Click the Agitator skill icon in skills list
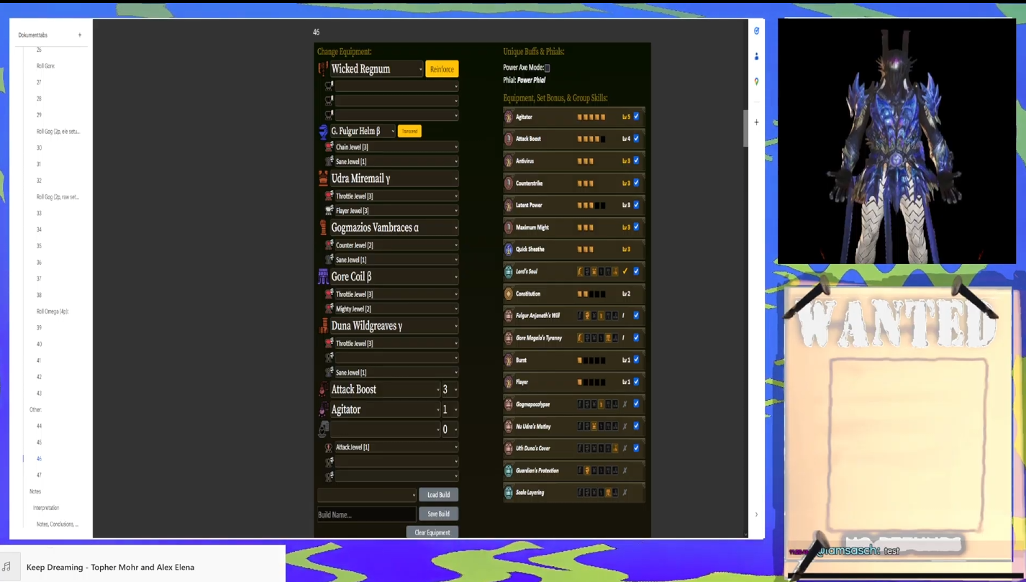The image size is (1026, 582). pos(509,117)
